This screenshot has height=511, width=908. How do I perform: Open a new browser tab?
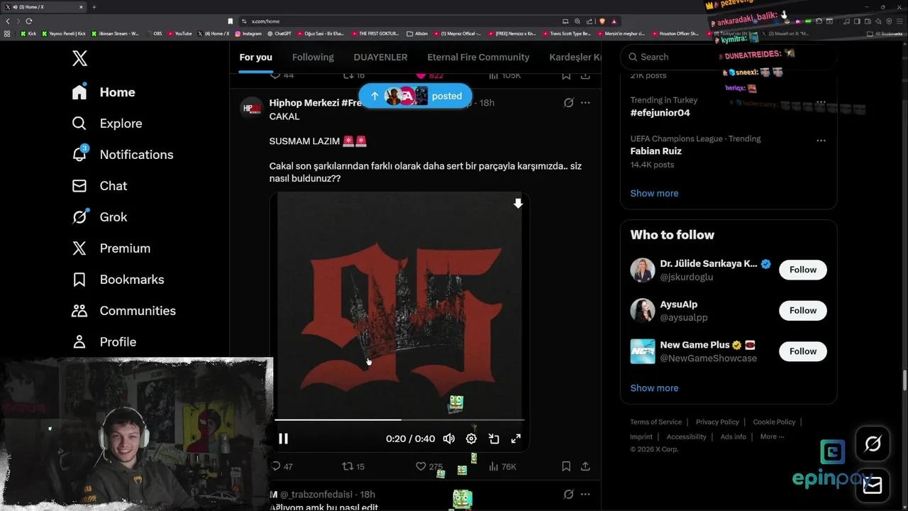point(94,7)
